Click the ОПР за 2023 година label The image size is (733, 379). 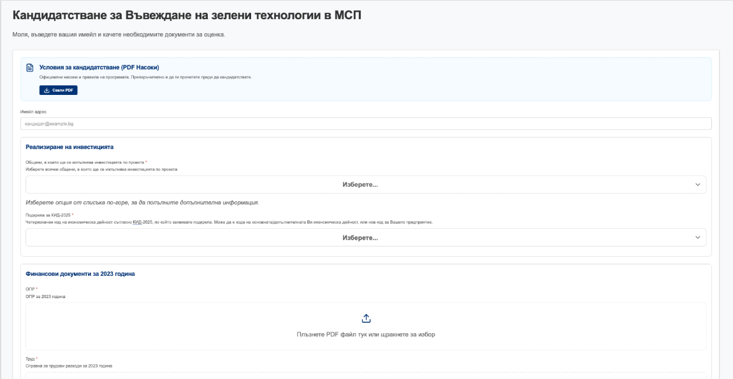[x=45, y=297]
